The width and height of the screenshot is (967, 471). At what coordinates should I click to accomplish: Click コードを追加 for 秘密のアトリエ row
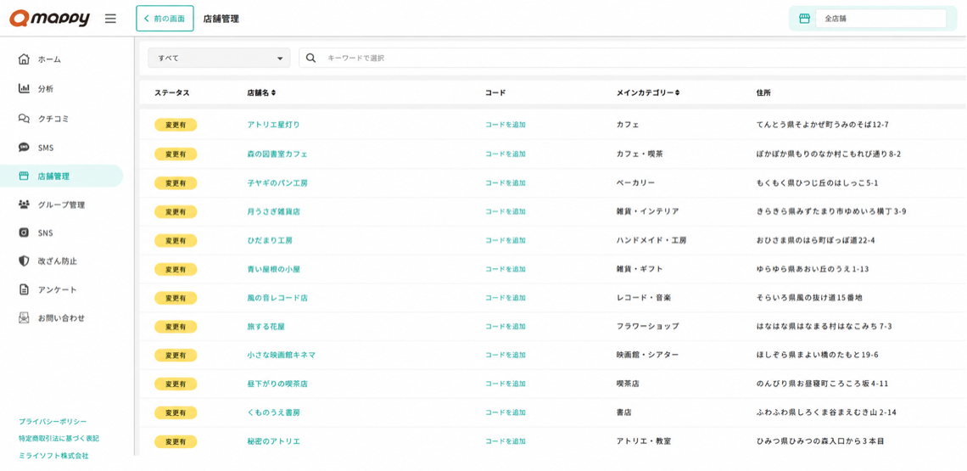tap(505, 441)
